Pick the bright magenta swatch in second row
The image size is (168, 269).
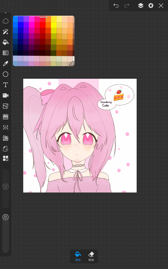click(32, 25)
